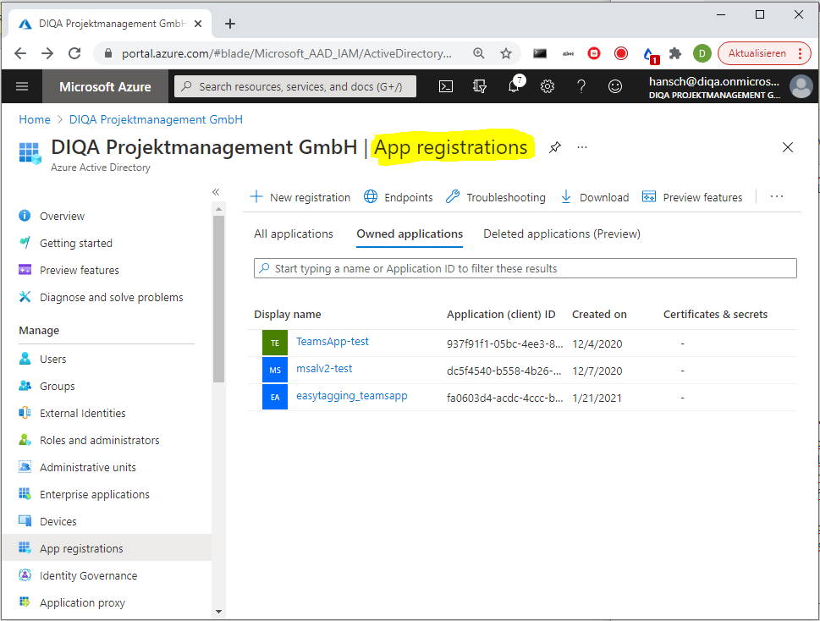Collapse the left navigation sidebar

[x=216, y=192]
